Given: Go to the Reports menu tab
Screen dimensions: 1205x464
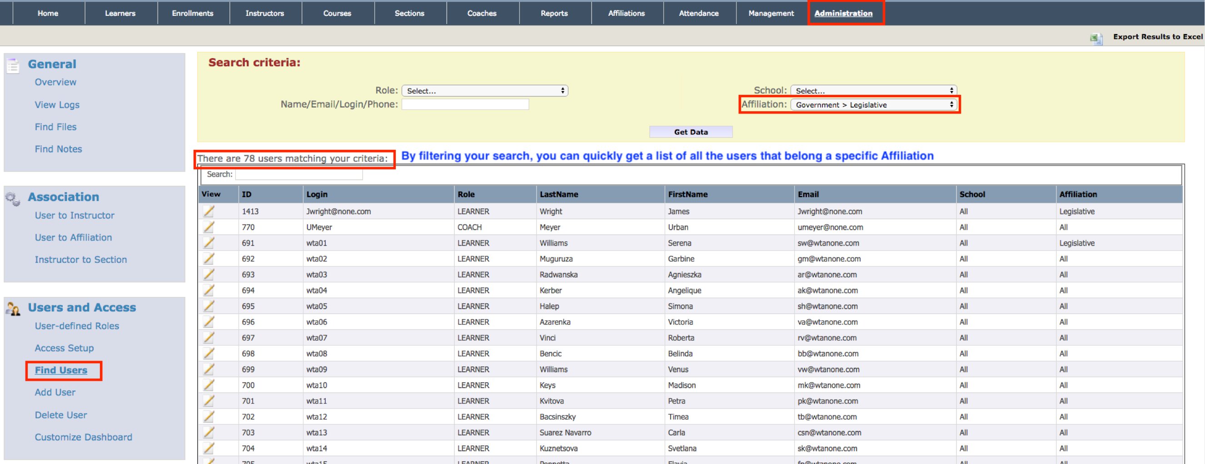Looking at the screenshot, I should tap(554, 13).
